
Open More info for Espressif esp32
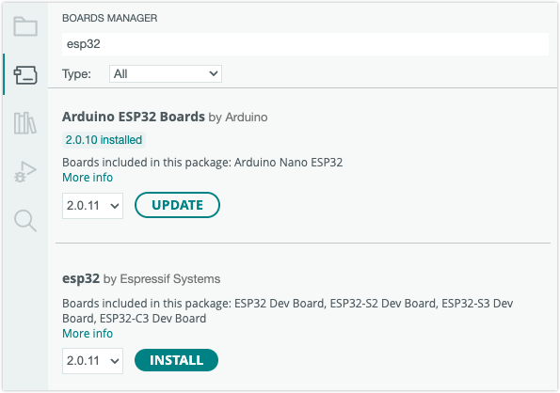coord(88,334)
